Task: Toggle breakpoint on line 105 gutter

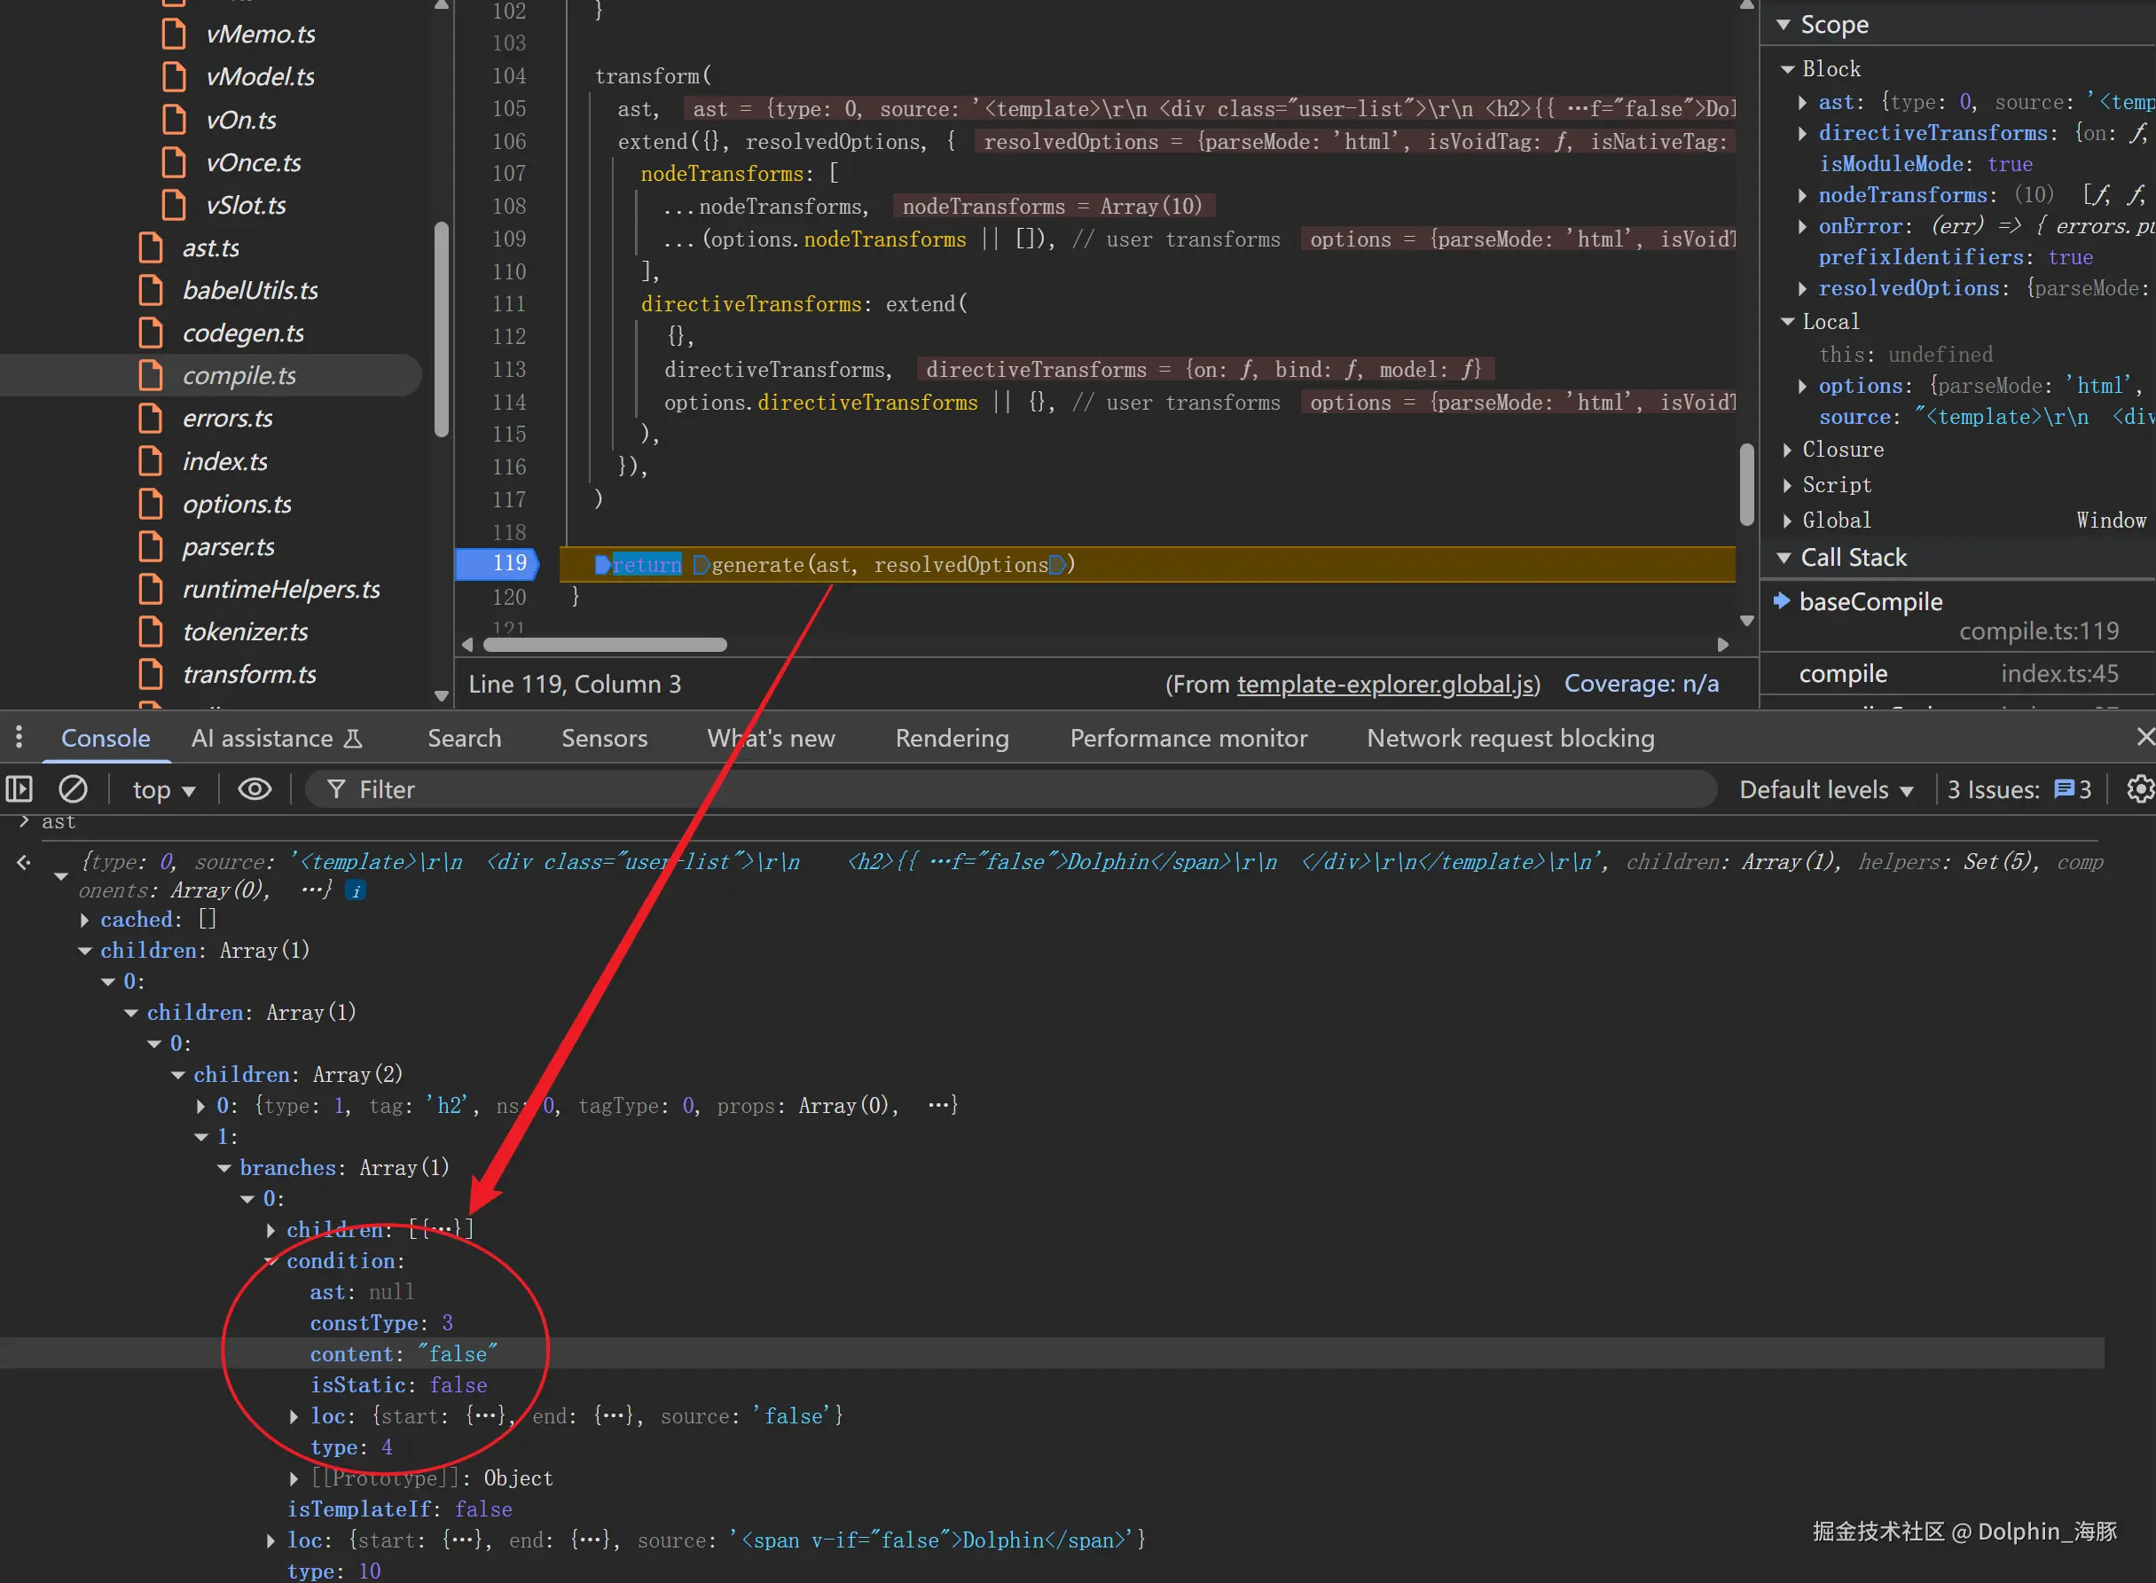Action: pos(509,108)
